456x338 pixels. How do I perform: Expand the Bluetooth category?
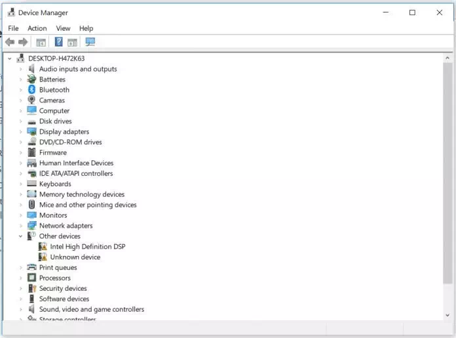tap(21, 90)
